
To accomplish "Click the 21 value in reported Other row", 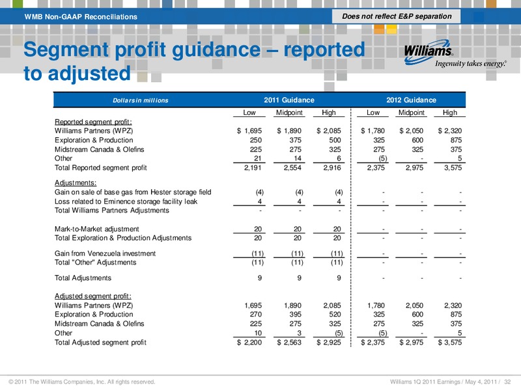I will [x=257, y=159].
